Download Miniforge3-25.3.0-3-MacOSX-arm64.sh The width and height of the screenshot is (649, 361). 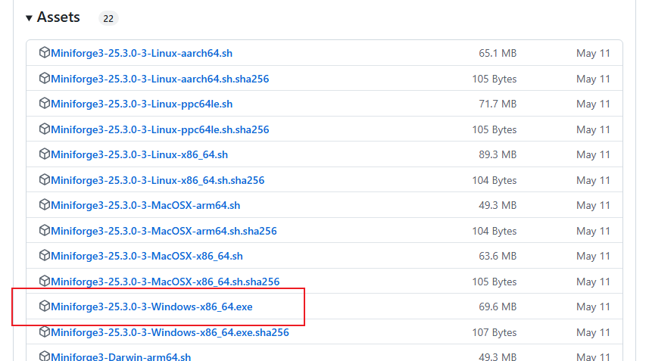145,205
